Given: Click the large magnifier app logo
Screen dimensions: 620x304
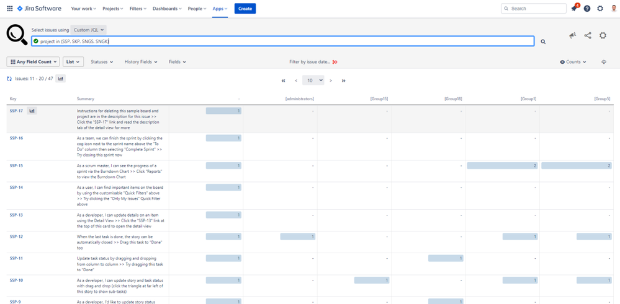Looking at the screenshot, I should pyautogui.click(x=17, y=35).
